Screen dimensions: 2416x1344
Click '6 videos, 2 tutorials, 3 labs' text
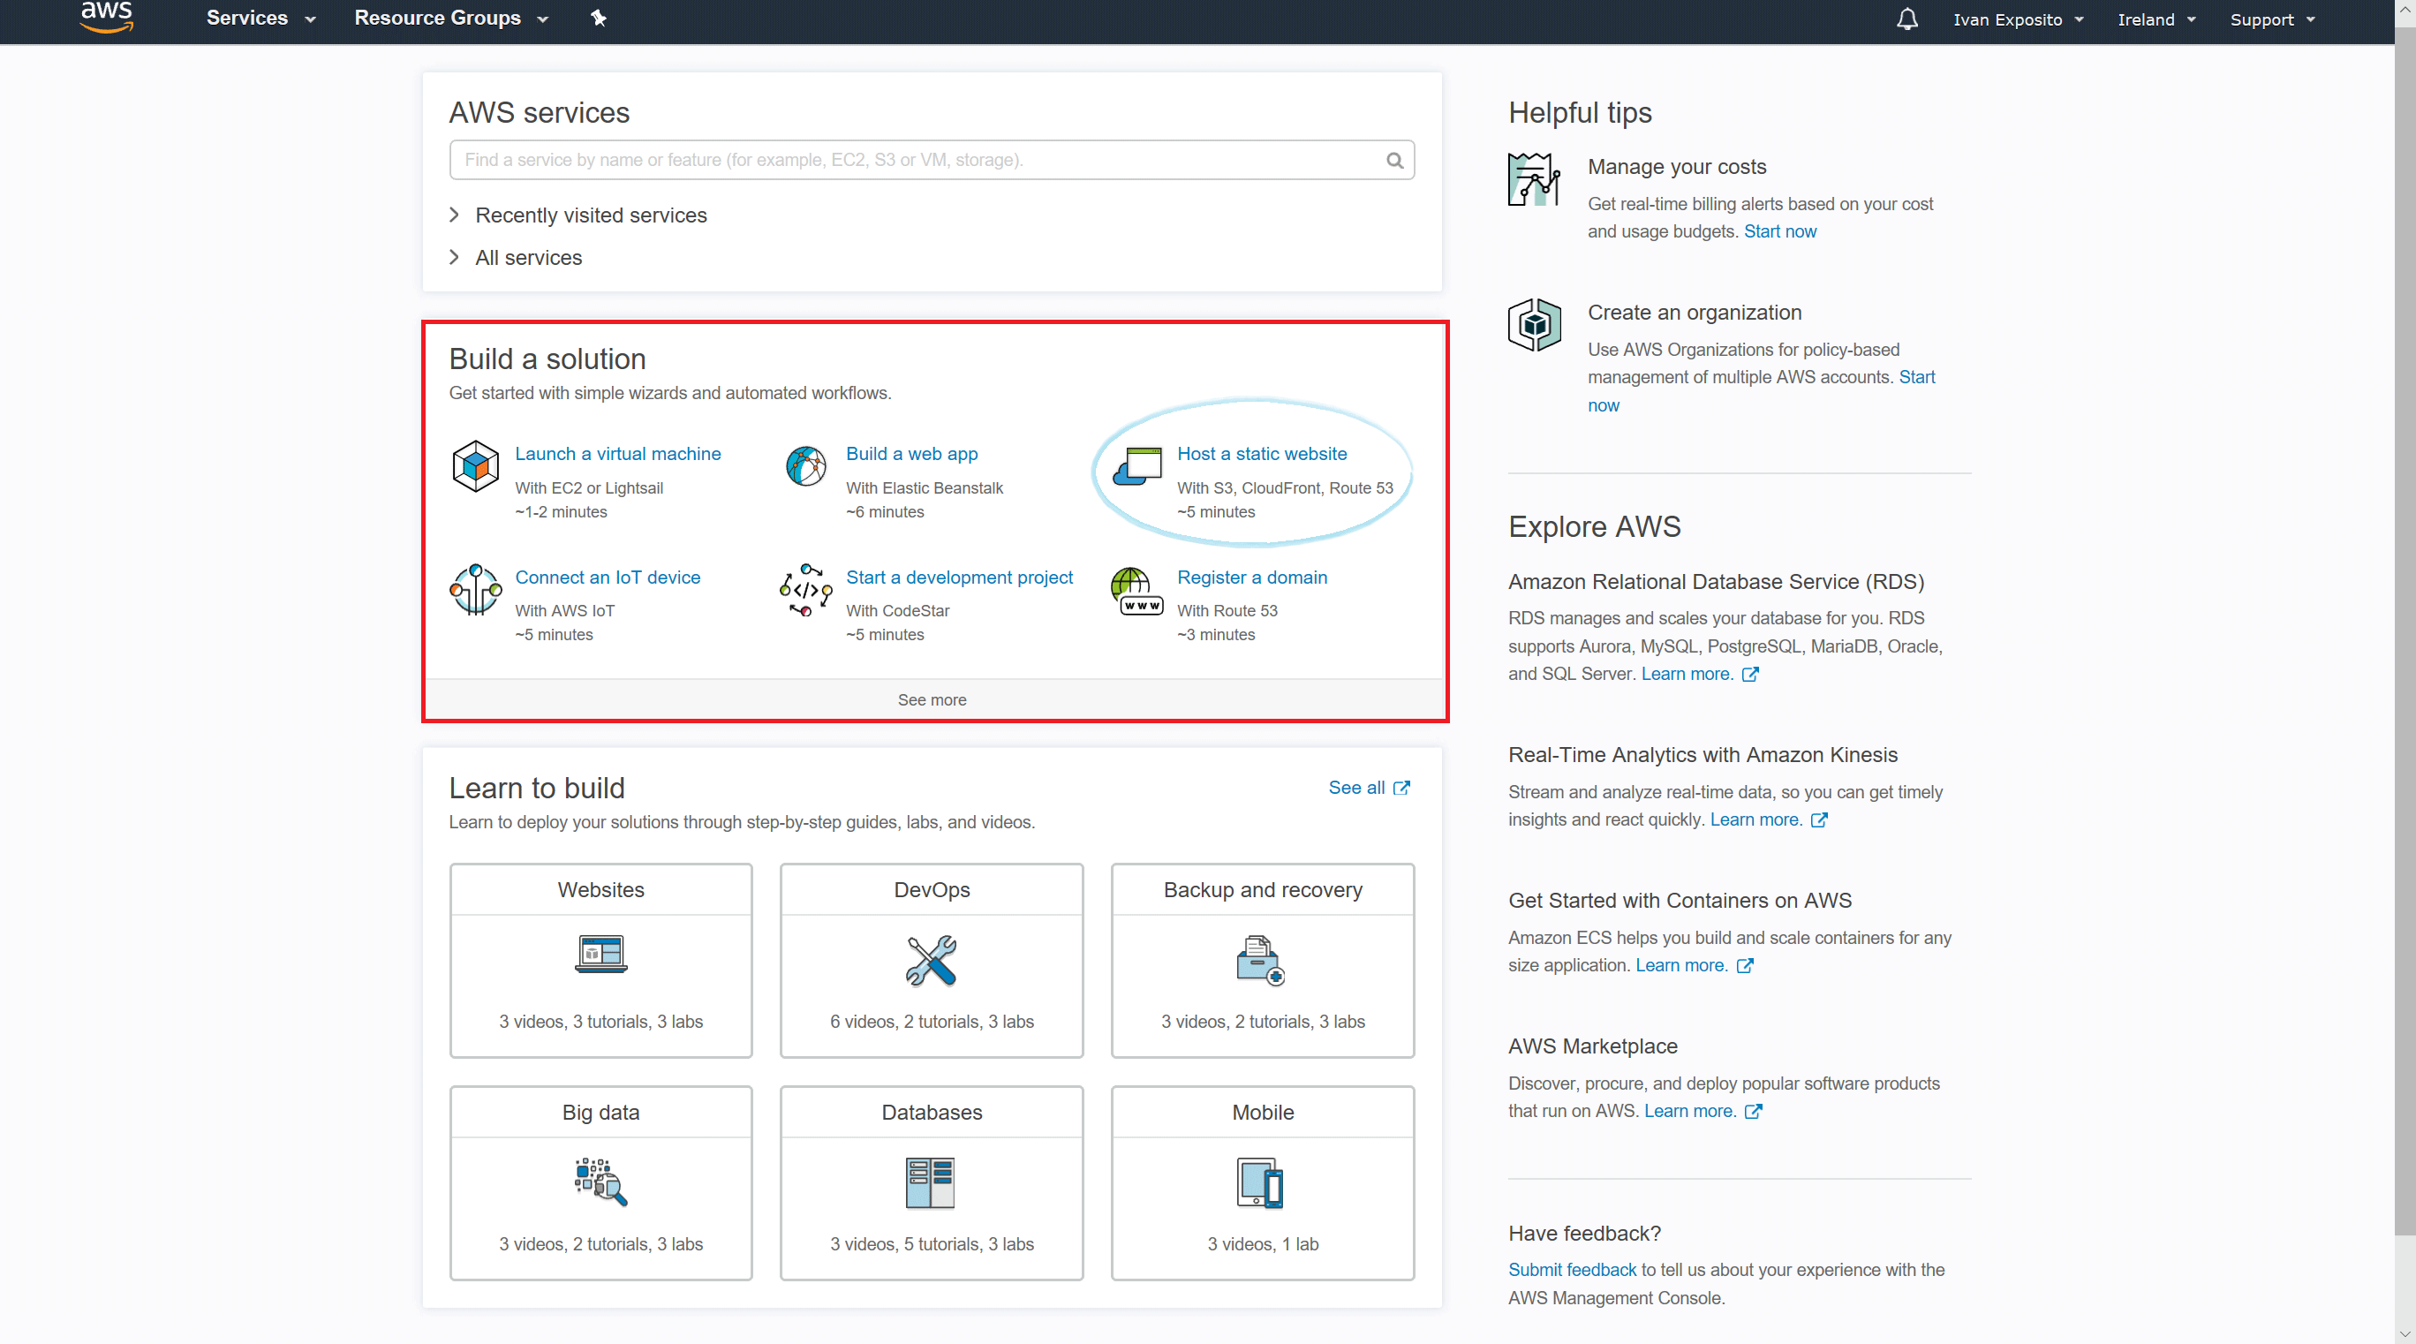point(932,1023)
